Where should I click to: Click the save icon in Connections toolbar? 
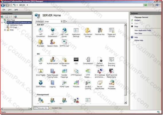(7, 17)
